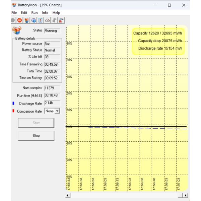This screenshot has width=201, height=201.
Task: Click the Discharge rate 15154 mW text
Action: click(x=160, y=48)
